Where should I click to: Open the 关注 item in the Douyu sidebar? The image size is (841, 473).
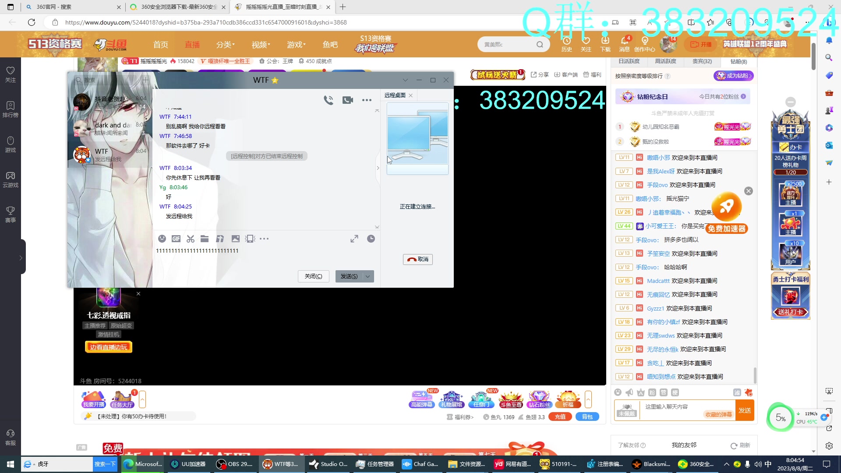click(11, 74)
